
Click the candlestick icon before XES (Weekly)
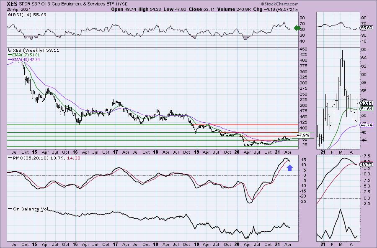pos(10,51)
